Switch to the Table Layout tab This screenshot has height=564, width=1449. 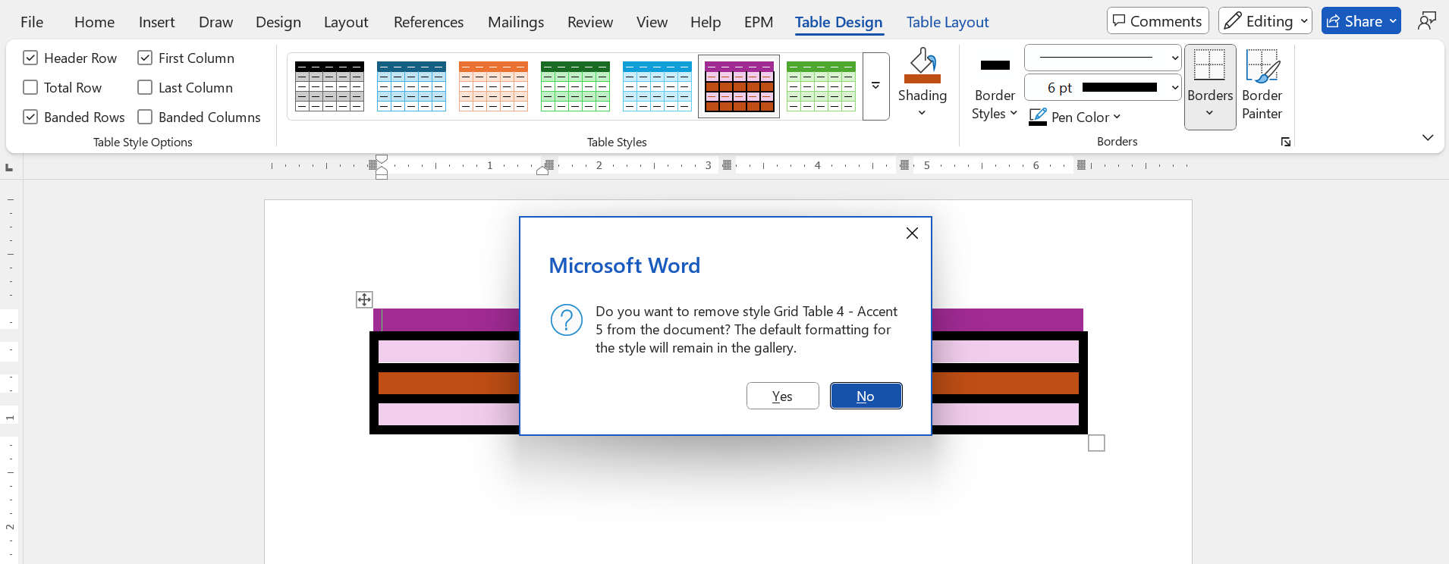[948, 22]
